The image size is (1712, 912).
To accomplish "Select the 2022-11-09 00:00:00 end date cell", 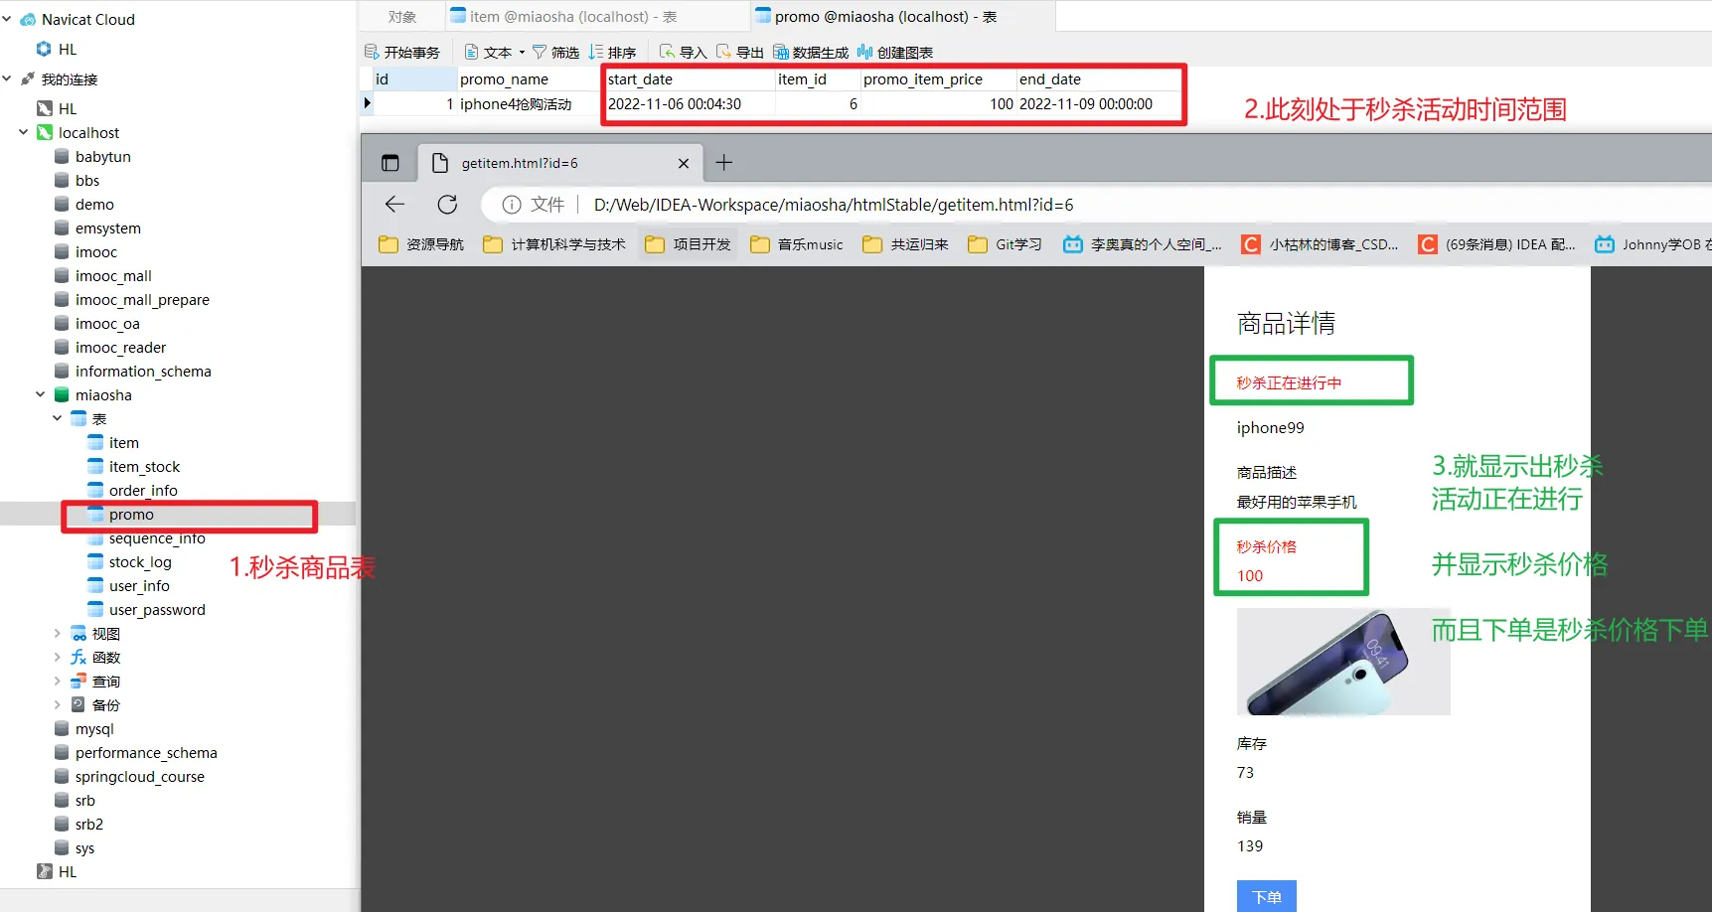I will [1100, 104].
